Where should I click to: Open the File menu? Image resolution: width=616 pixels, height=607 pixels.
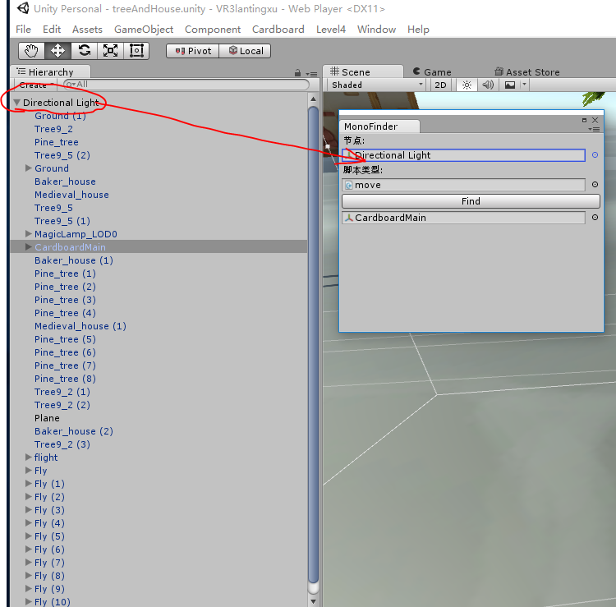(x=23, y=30)
